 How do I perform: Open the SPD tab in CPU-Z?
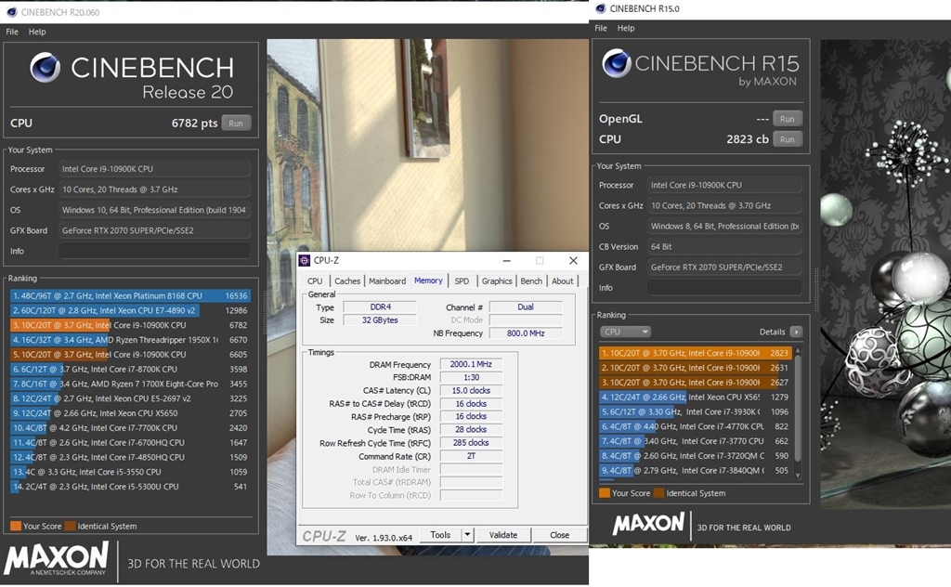462,280
